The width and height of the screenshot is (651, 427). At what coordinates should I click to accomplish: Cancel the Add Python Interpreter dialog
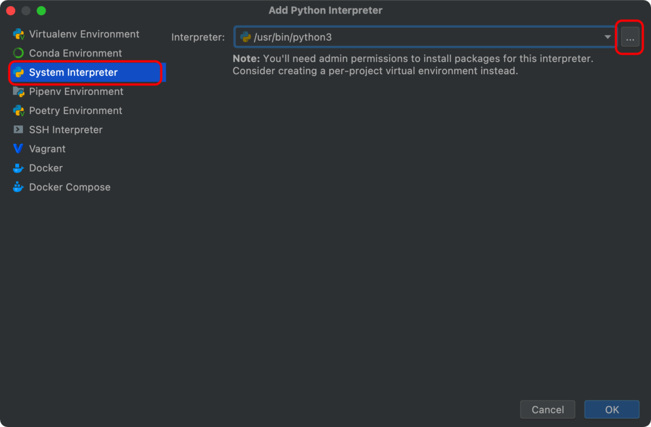click(547, 410)
